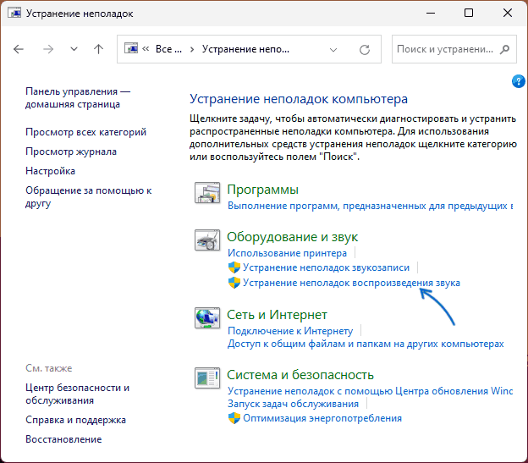Click the magnifier search icon

tap(504, 49)
